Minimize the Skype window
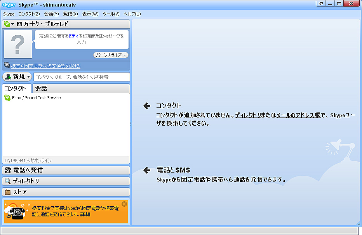This screenshot has width=362, height=235. [x=330, y=3]
